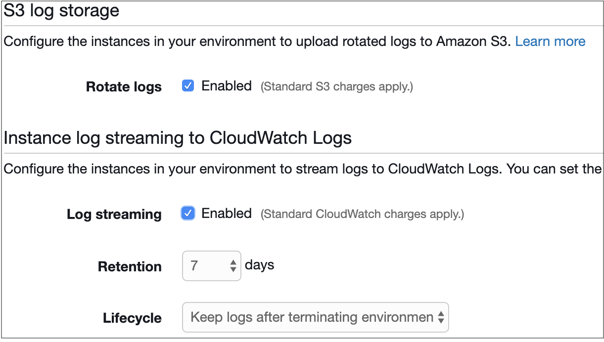Increase Retention days with up arrow
Screen dimensions: 604x342
coord(233,262)
